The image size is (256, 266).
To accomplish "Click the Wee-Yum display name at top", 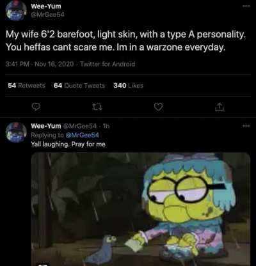I will pyautogui.click(x=46, y=6).
